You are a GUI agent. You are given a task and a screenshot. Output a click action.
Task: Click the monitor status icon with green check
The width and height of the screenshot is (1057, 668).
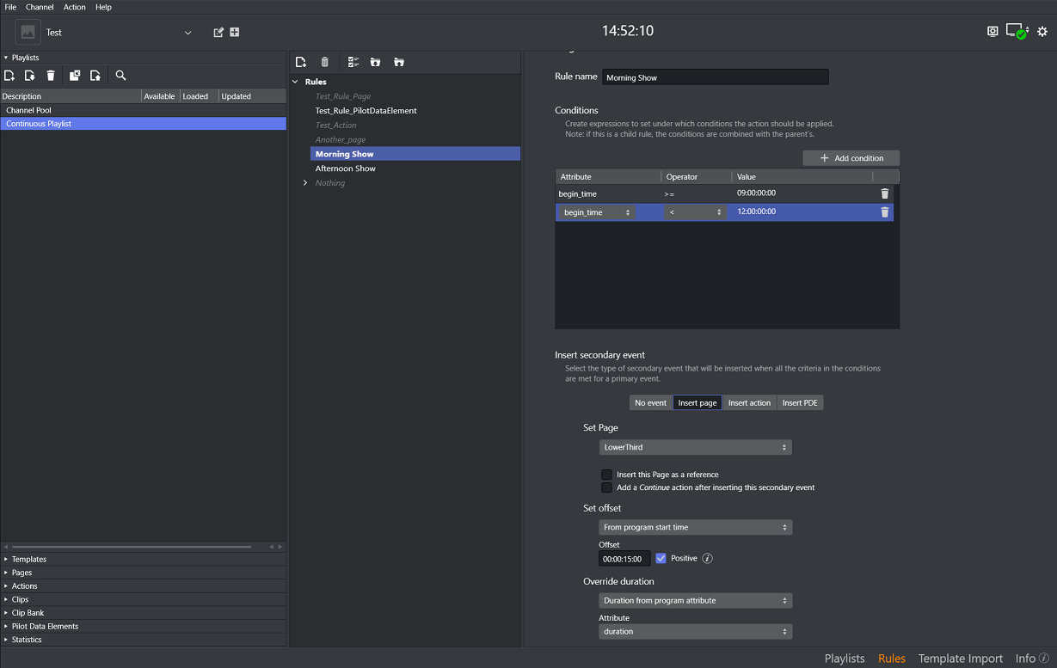pyautogui.click(x=1017, y=32)
